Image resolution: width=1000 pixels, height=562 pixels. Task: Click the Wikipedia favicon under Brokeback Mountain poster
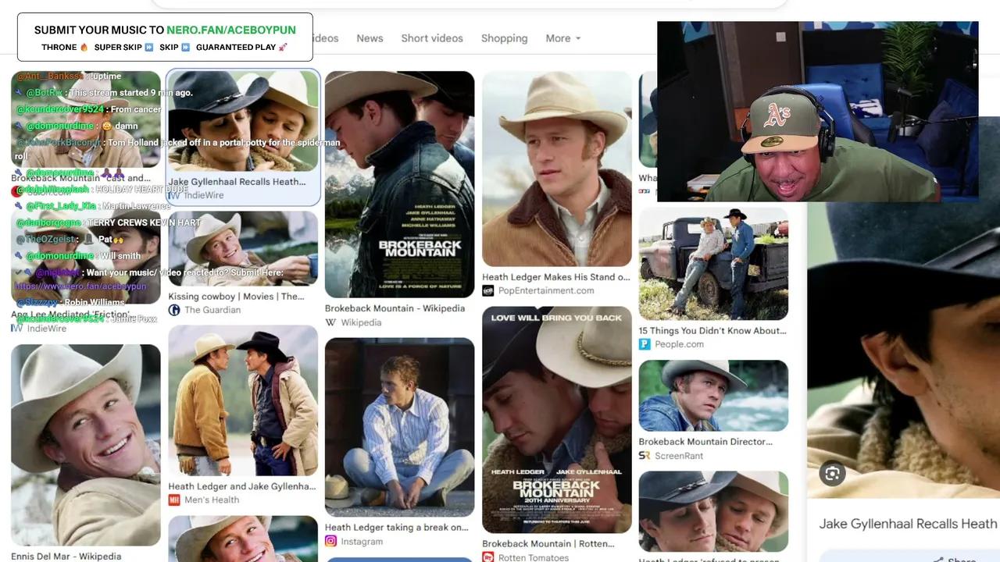point(330,322)
